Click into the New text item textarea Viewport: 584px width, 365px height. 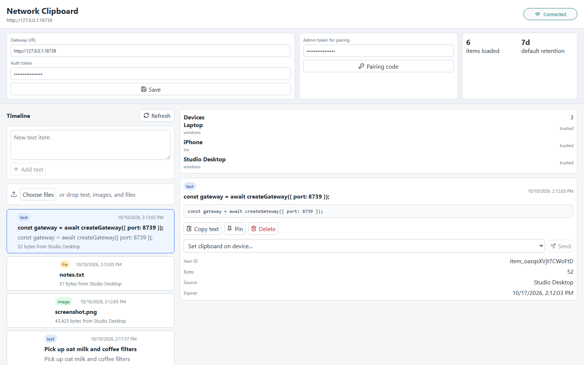(x=91, y=145)
